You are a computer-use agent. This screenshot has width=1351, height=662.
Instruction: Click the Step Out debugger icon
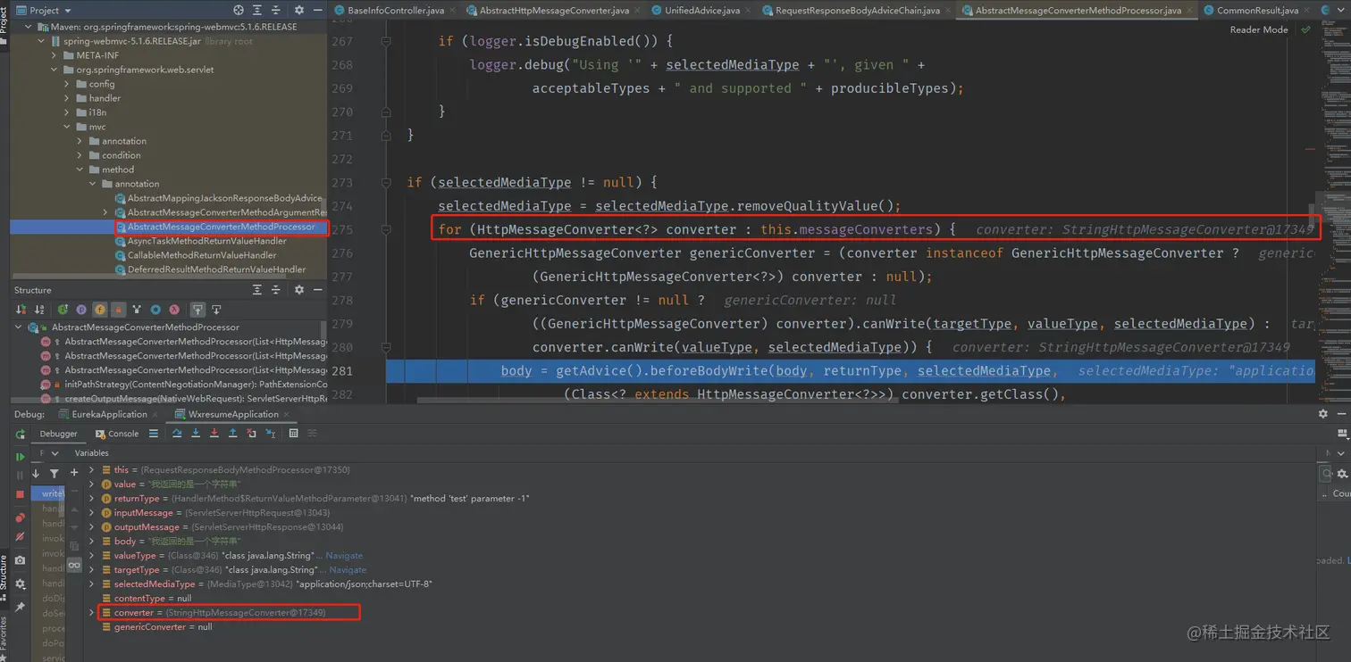coord(232,434)
